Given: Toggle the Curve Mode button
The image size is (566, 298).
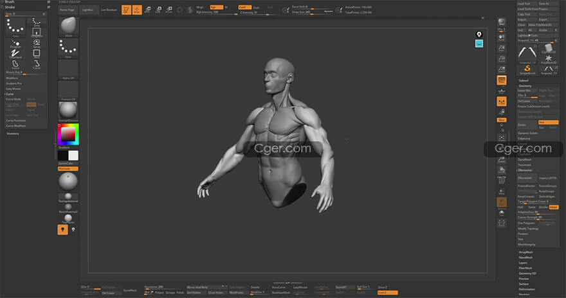Looking at the screenshot, I should pyautogui.click(x=14, y=99).
